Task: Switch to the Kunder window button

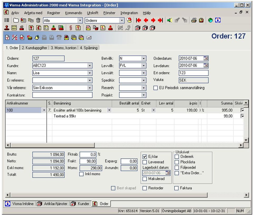Action: tap(80, 204)
